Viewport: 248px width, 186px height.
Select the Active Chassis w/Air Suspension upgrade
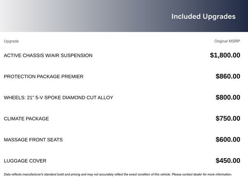pos(48,55)
